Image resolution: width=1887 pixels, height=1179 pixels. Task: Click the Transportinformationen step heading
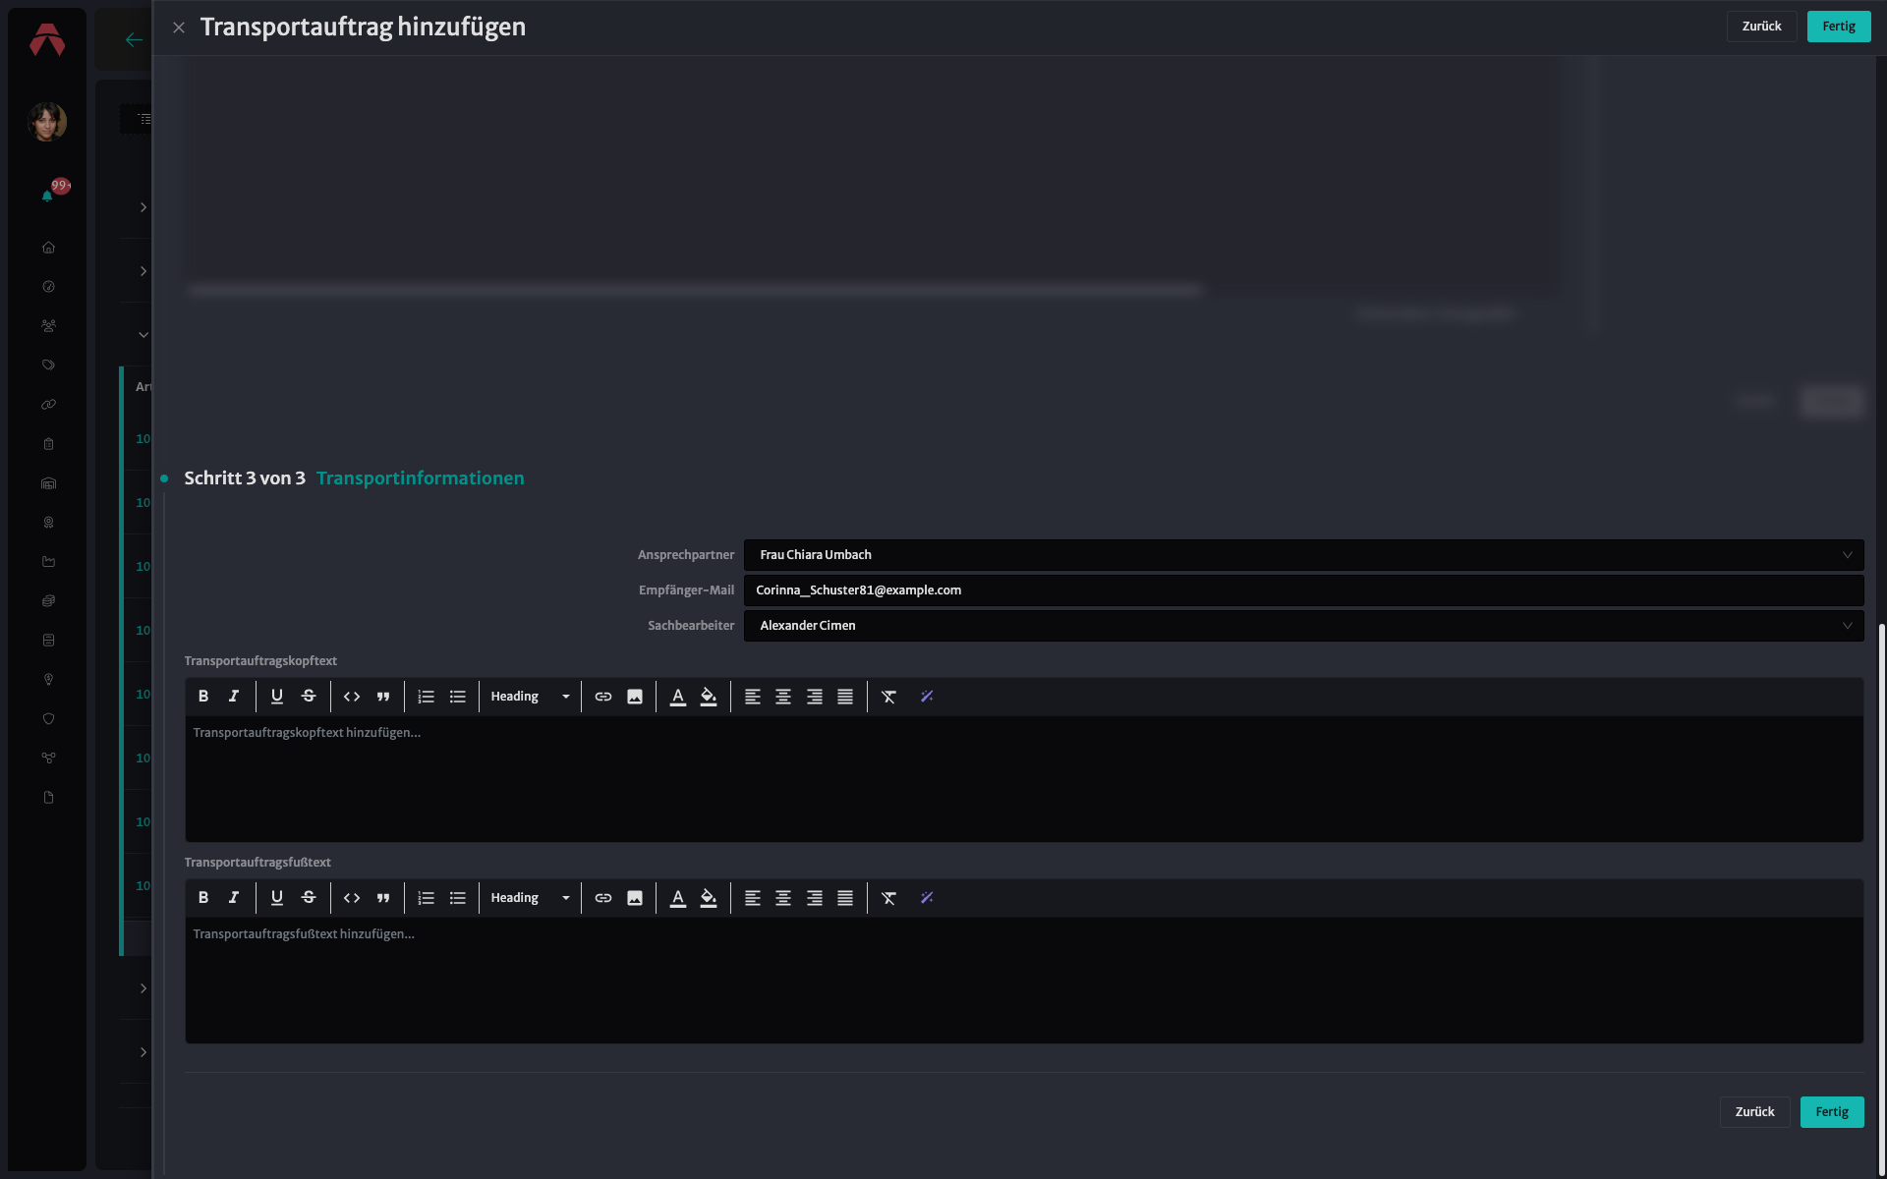[420, 478]
